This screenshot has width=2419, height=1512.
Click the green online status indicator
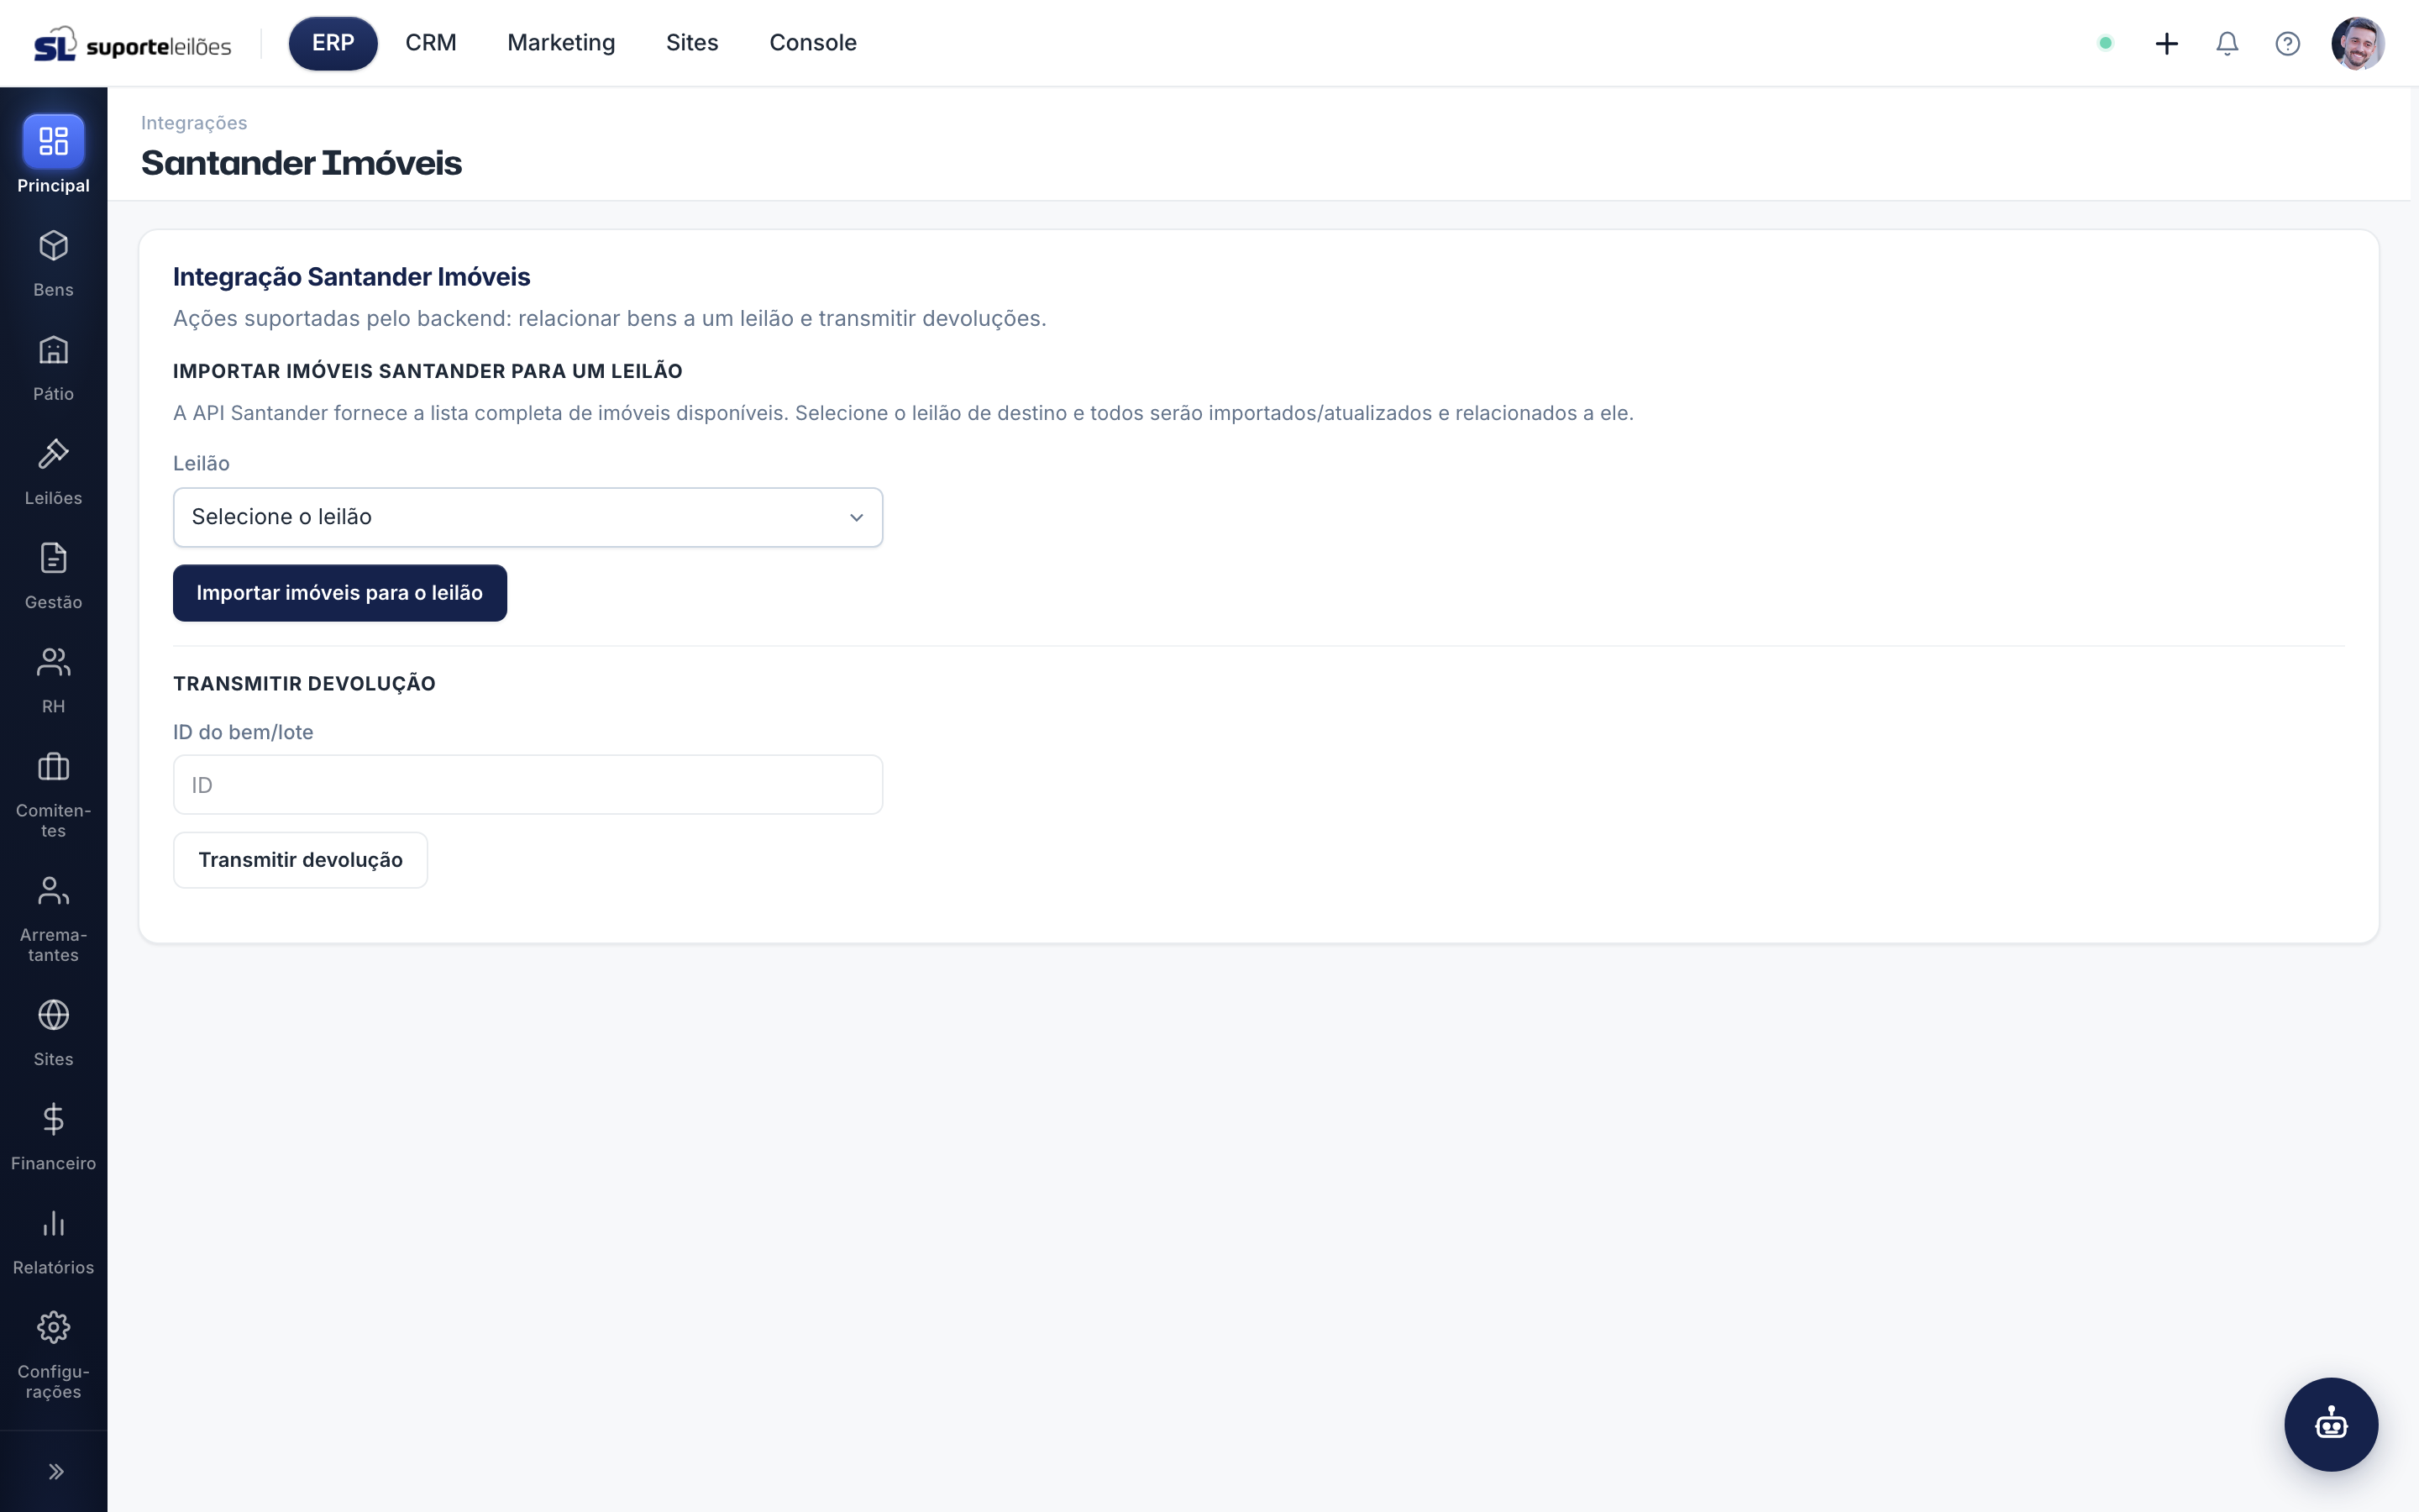click(2105, 43)
